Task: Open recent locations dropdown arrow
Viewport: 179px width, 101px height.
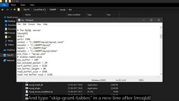Action: [11, 10]
